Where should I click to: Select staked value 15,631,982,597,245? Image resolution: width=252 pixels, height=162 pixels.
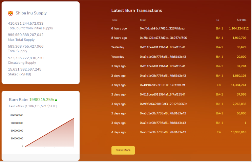[x=25, y=69]
